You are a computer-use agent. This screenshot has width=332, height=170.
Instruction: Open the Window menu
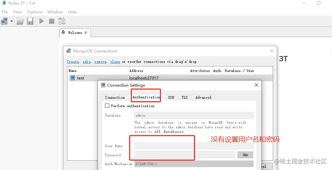coord(55,12)
